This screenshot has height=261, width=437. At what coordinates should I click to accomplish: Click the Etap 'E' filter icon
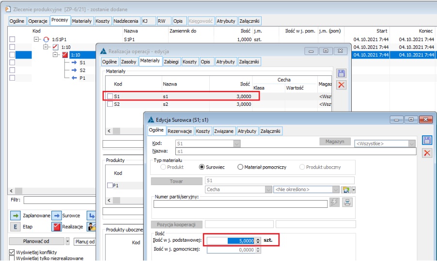[x=15, y=226]
